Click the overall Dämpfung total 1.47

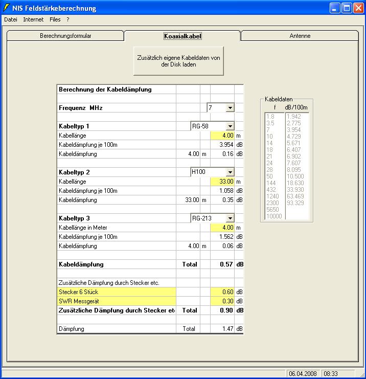pyautogui.click(x=222, y=329)
